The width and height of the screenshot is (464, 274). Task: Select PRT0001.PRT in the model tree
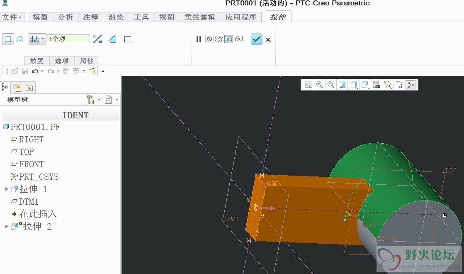point(31,127)
